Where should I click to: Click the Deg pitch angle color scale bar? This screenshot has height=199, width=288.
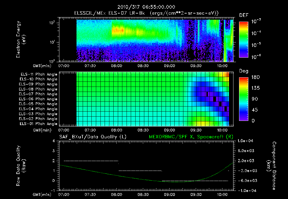pyautogui.click(x=244, y=99)
